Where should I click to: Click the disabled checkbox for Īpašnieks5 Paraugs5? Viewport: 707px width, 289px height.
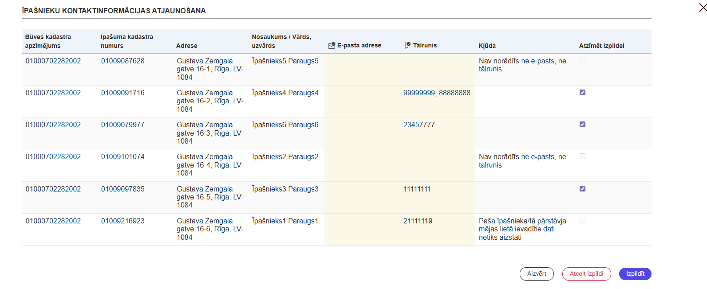point(582,60)
